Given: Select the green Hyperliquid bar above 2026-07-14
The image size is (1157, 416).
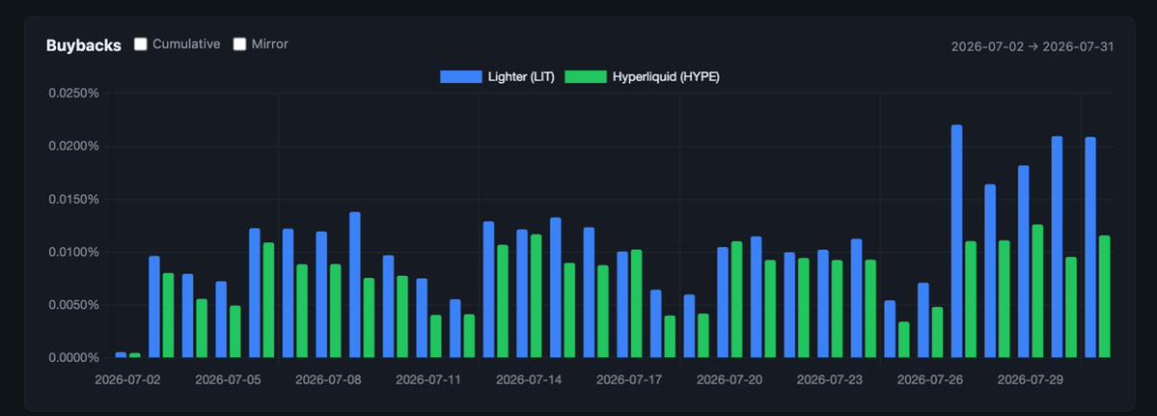Looking at the screenshot, I should pos(536,296).
